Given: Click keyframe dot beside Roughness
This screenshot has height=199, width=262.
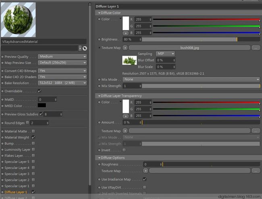Looking at the screenshot, I should (99, 164).
